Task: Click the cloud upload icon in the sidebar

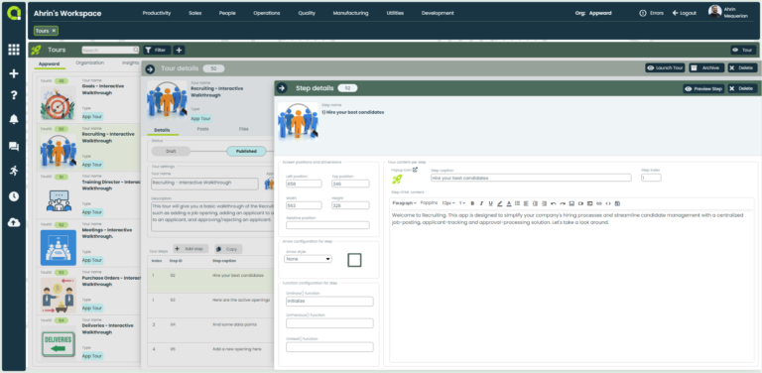Action: (14, 222)
